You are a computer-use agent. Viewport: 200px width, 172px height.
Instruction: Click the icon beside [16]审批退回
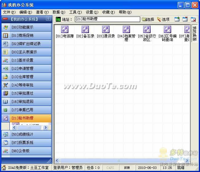coord(6,102)
